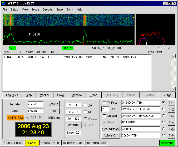Click the S 1 threshold control

73,105
